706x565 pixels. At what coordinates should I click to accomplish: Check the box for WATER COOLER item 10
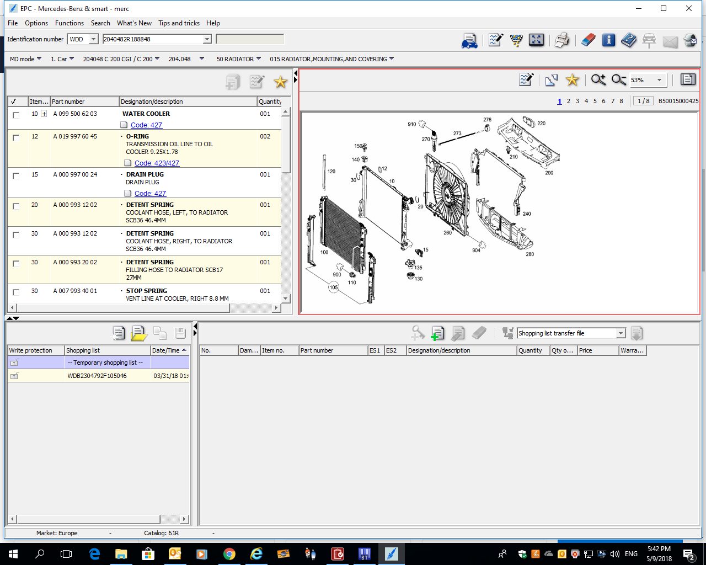tap(16, 115)
